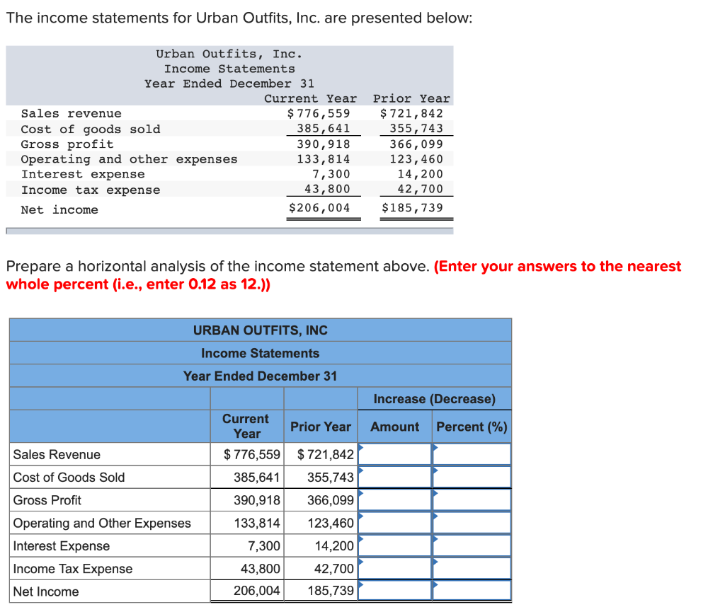Click the $185,739 net income in top statement
The width and height of the screenshot is (725, 607).
pos(412,208)
